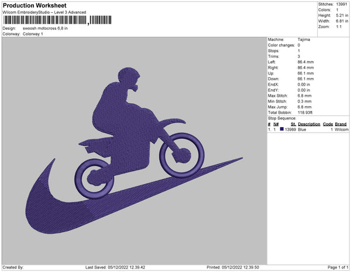Click the "St." column header
Screen dimensions: 351x272
pyautogui.click(x=294, y=124)
